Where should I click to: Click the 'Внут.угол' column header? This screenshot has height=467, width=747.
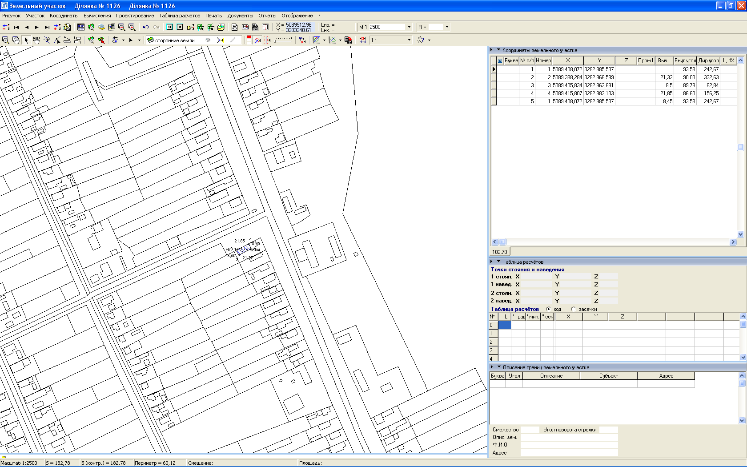(685, 60)
